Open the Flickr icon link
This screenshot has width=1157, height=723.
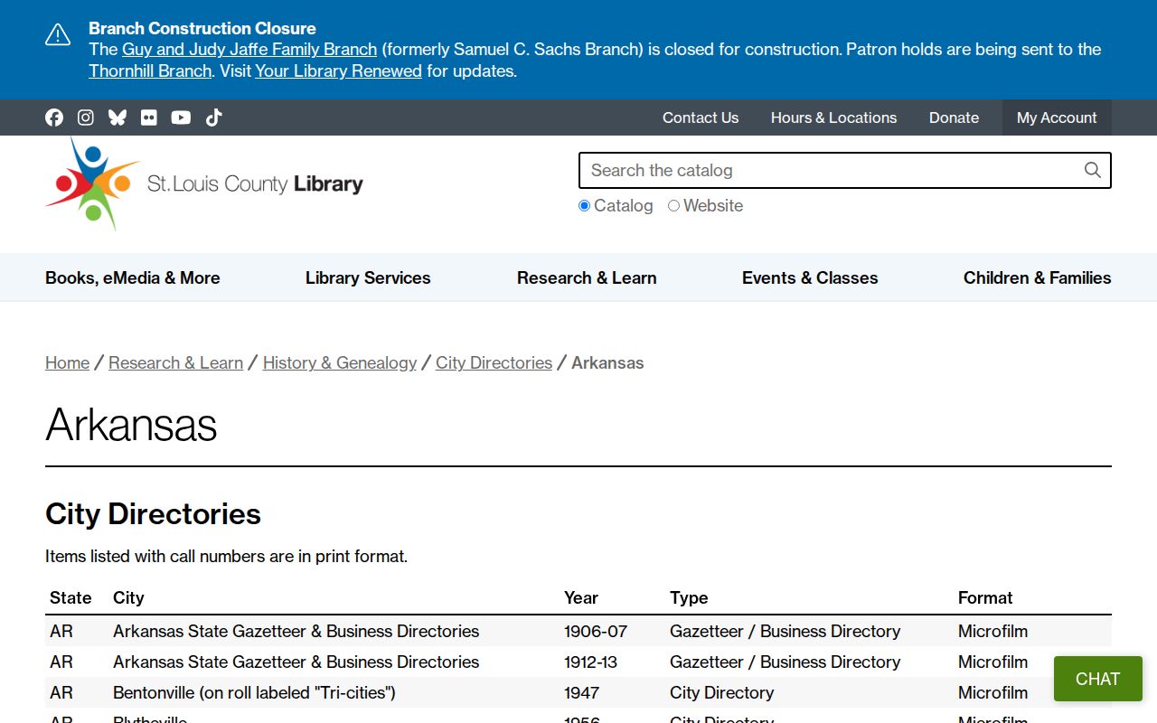point(149,117)
